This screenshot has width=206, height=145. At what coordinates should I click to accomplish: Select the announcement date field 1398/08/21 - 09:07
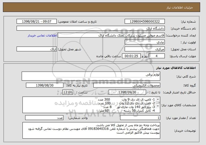point(37,22)
